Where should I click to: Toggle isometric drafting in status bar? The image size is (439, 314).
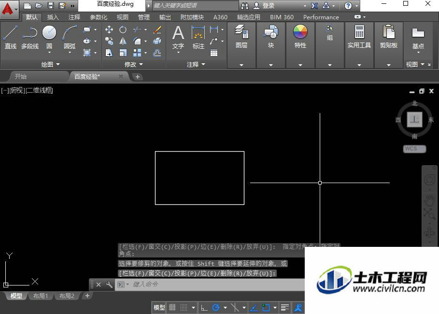click(235, 308)
